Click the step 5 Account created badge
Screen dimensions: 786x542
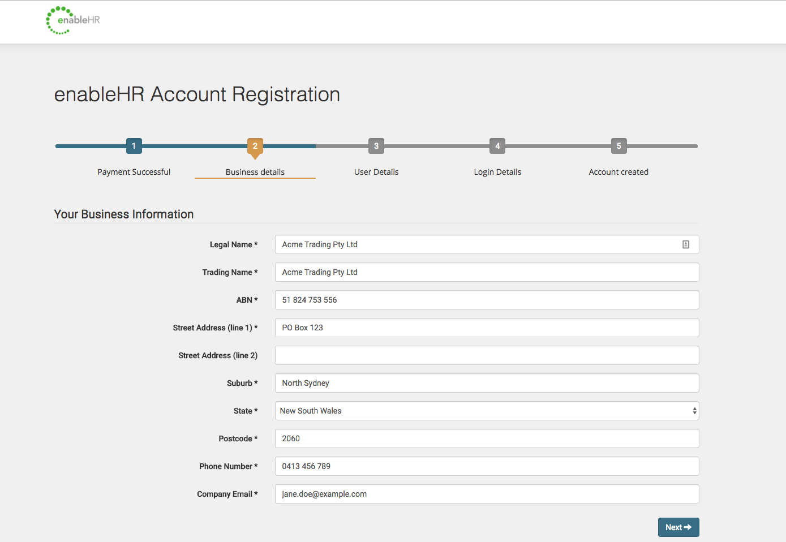click(x=619, y=145)
